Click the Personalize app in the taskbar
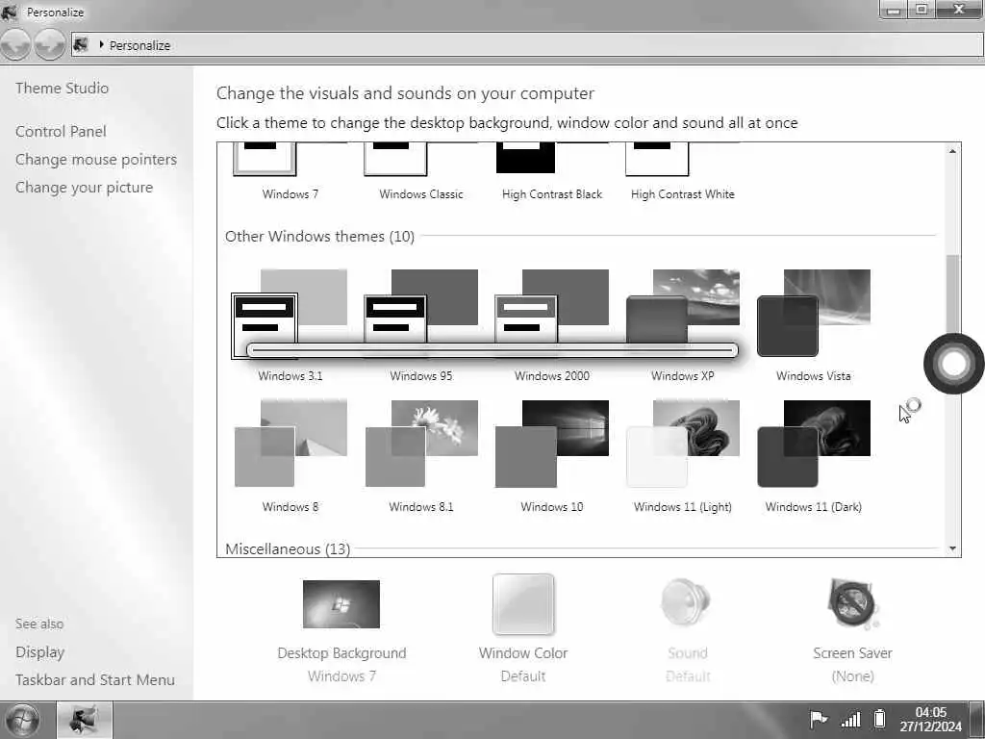 [x=85, y=720]
